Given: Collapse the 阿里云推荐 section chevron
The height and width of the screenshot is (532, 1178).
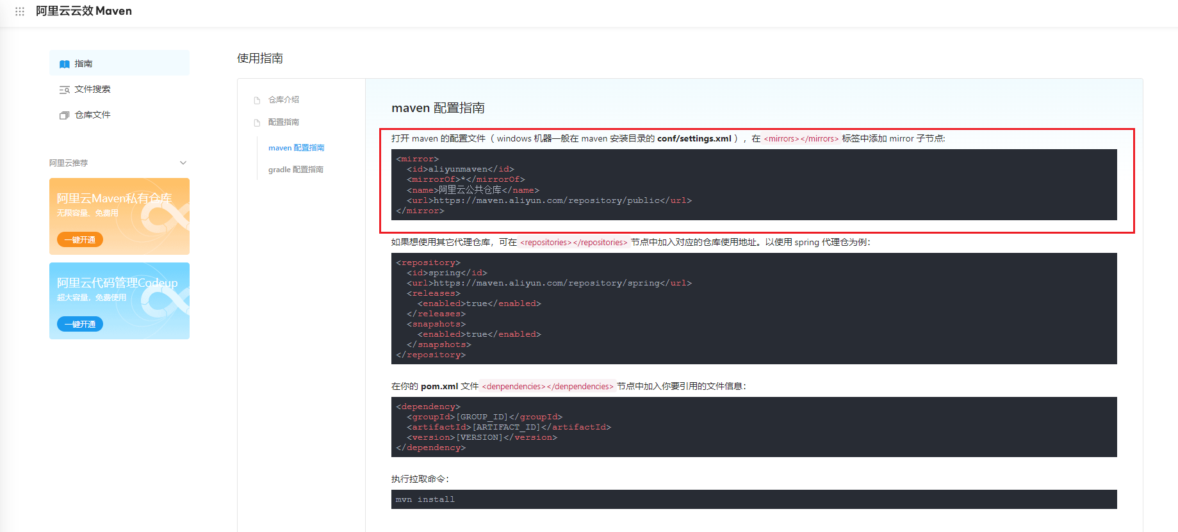Looking at the screenshot, I should click(x=183, y=163).
